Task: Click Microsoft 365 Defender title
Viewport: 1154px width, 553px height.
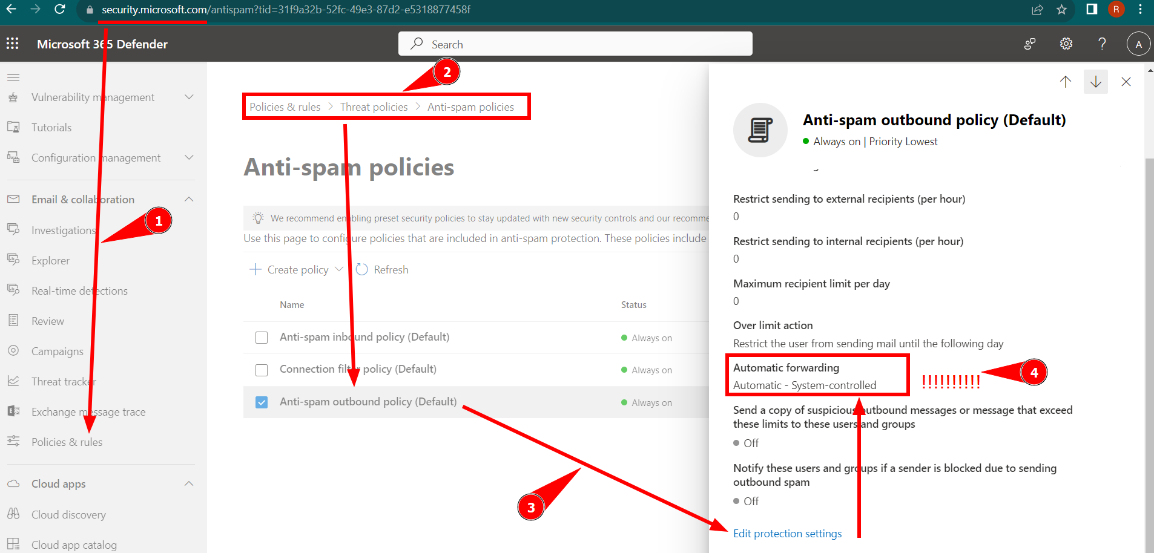Action: click(x=102, y=44)
